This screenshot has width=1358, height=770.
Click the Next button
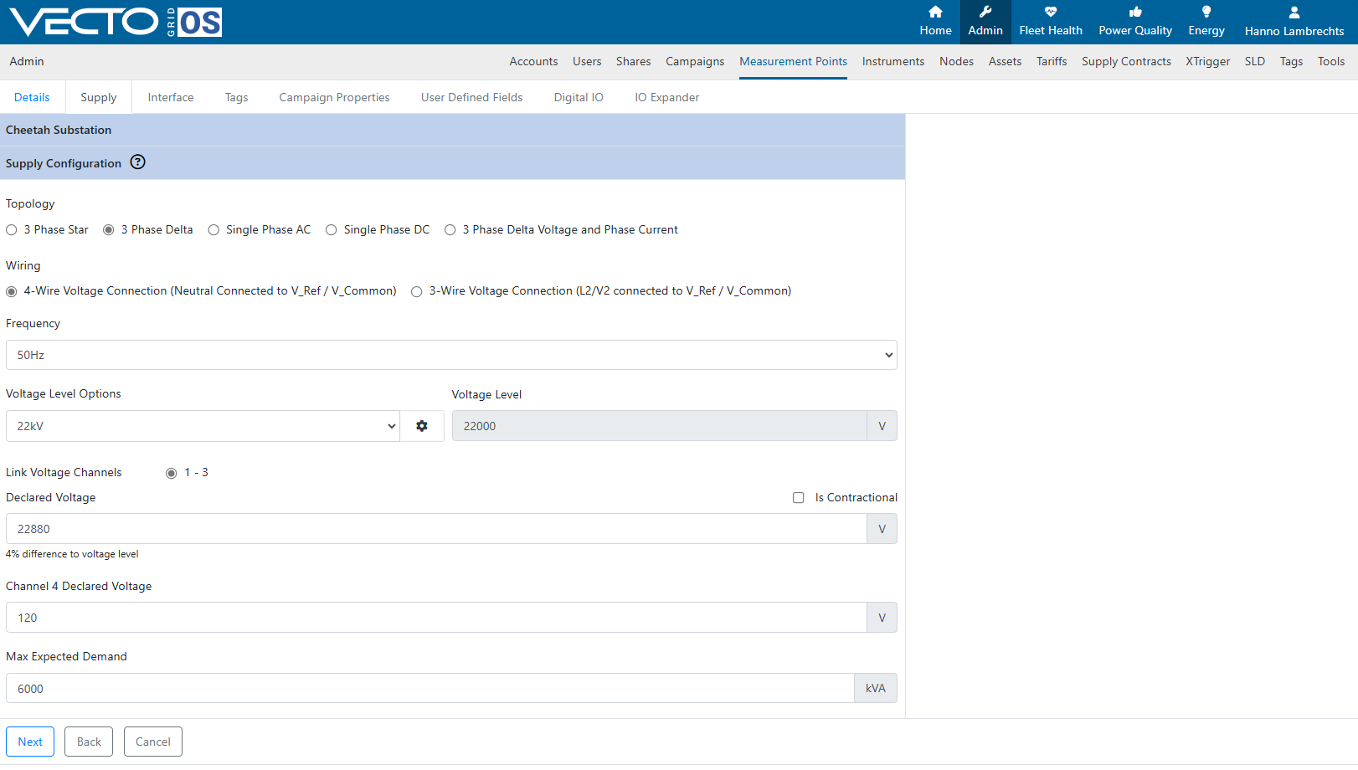pyautogui.click(x=30, y=742)
